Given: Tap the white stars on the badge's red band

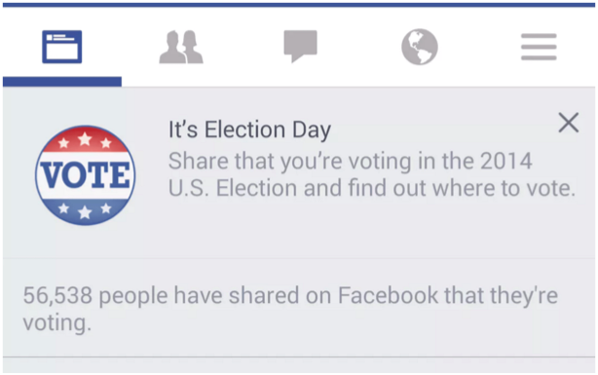Looking at the screenshot, I should 85,140.
